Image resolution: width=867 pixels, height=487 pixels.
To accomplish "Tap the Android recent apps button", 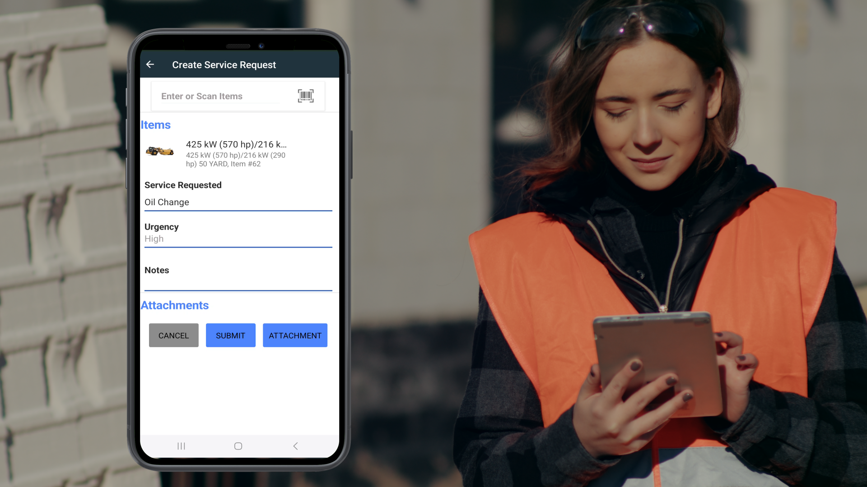I will (x=181, y=446).
